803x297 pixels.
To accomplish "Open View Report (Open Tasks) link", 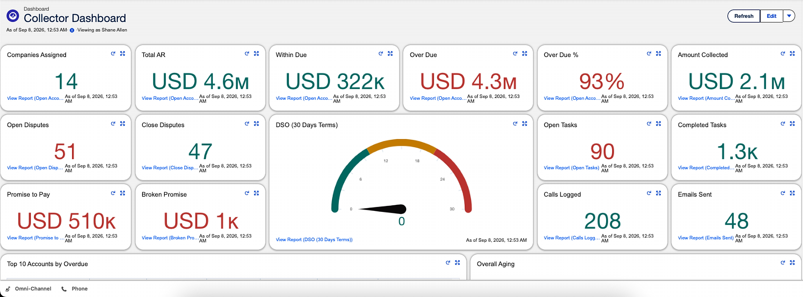I will 571,168.
